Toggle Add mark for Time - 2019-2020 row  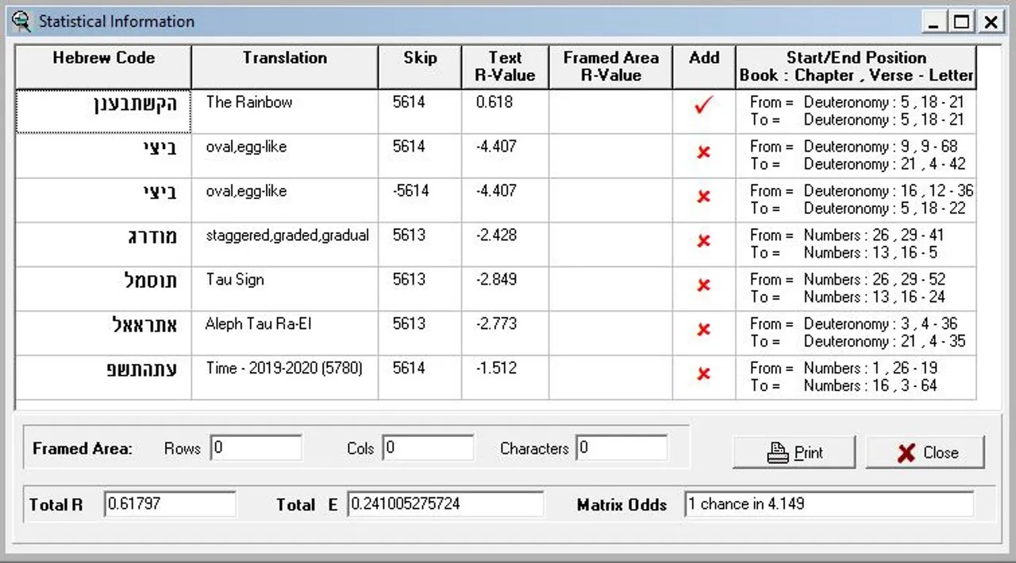click(703, 374)
